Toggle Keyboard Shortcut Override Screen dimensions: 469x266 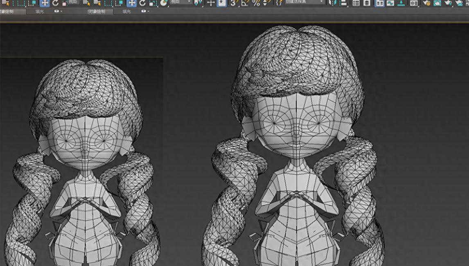pyautogui.click(x=222, y=3)
